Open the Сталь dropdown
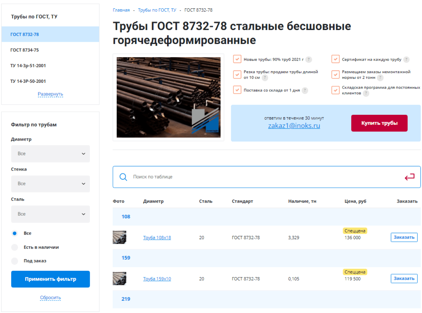This screenshot has height=313, width=422. click(50, 214)
